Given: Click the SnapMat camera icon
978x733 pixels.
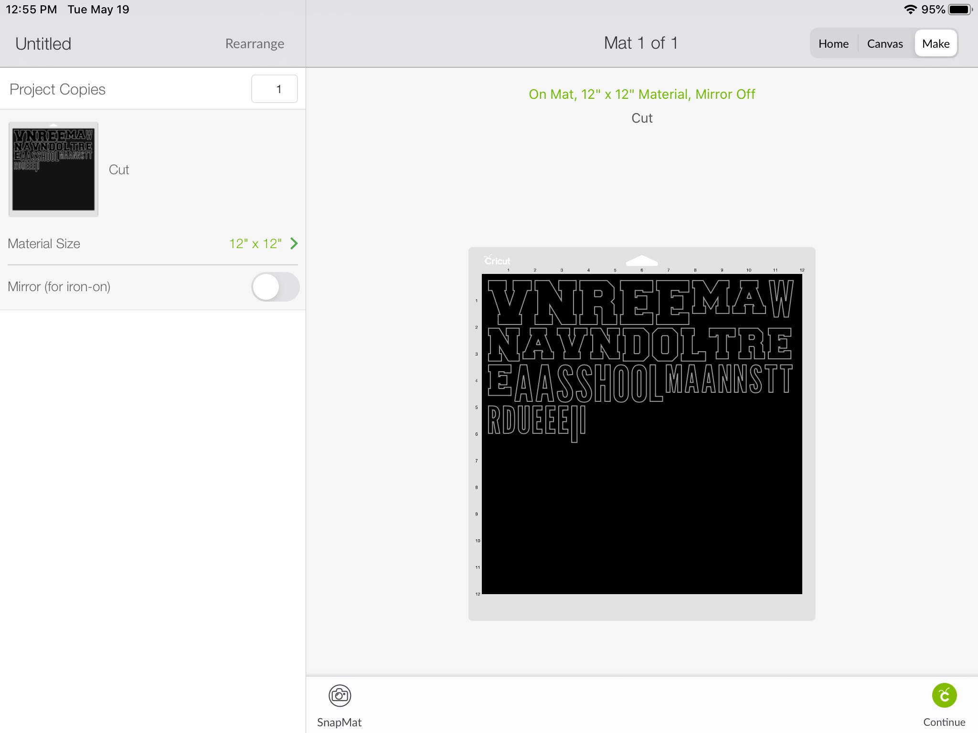Looking at the screenshot, I should point(339,695).
